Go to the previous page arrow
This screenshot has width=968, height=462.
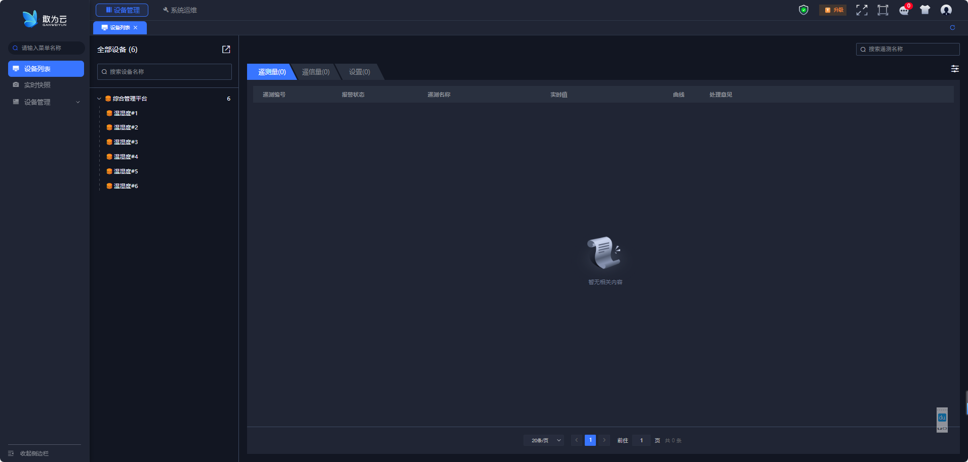click(x=576, y=440)
